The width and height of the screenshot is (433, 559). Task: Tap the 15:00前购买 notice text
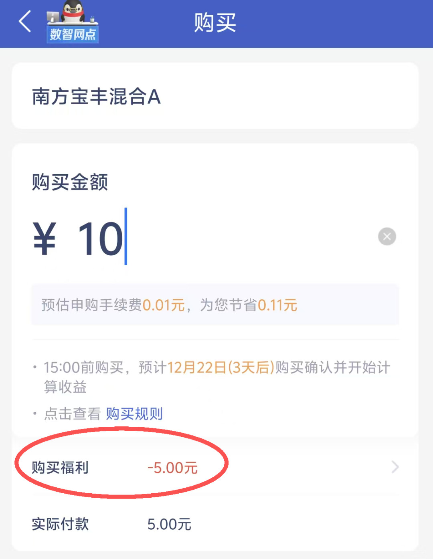[83, 367]
